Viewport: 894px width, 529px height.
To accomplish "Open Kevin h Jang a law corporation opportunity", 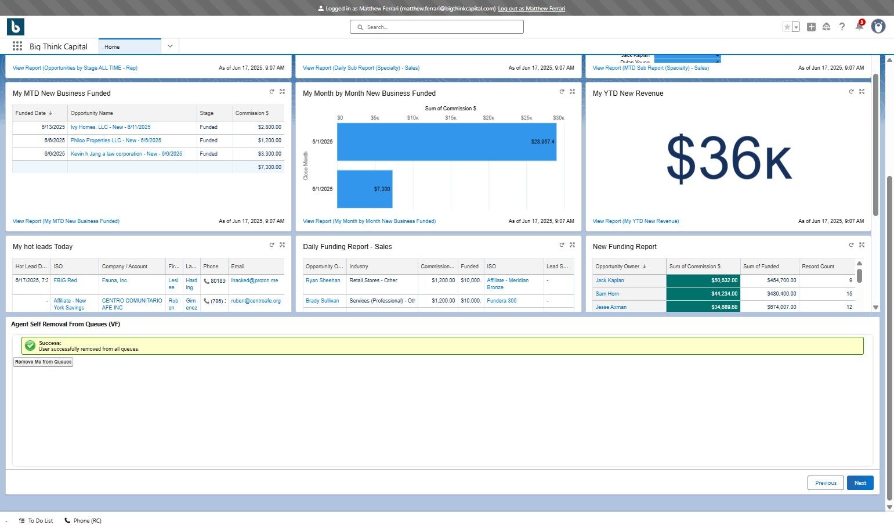I will [x=126, y=154].
